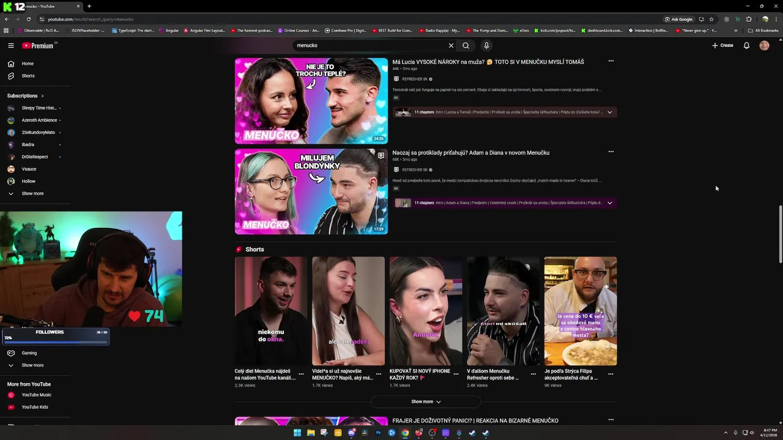Submit search with the magnifier button
The width and height of the screenshot is (783, 440).
point(466,45)
